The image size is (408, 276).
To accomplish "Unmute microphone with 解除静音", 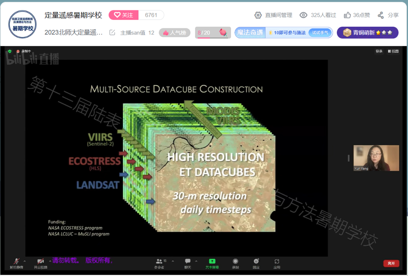I will pos(16,262).
